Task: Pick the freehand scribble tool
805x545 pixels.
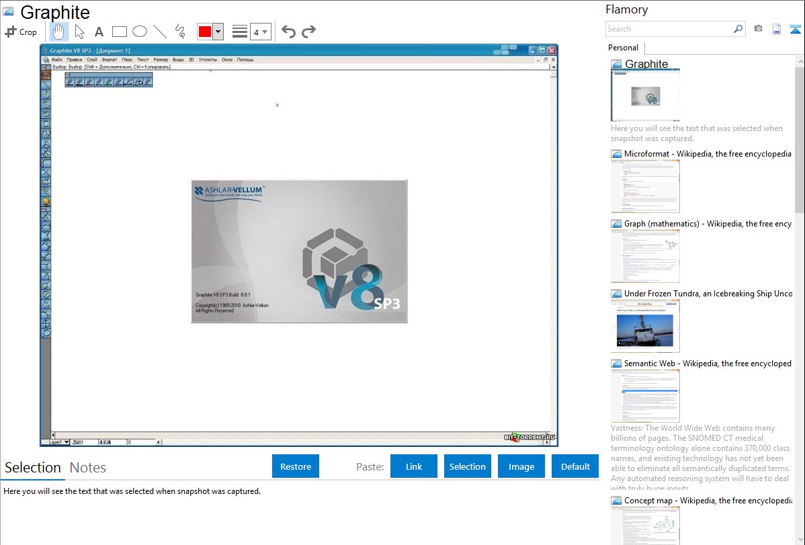Action: [x=180, y=32]
